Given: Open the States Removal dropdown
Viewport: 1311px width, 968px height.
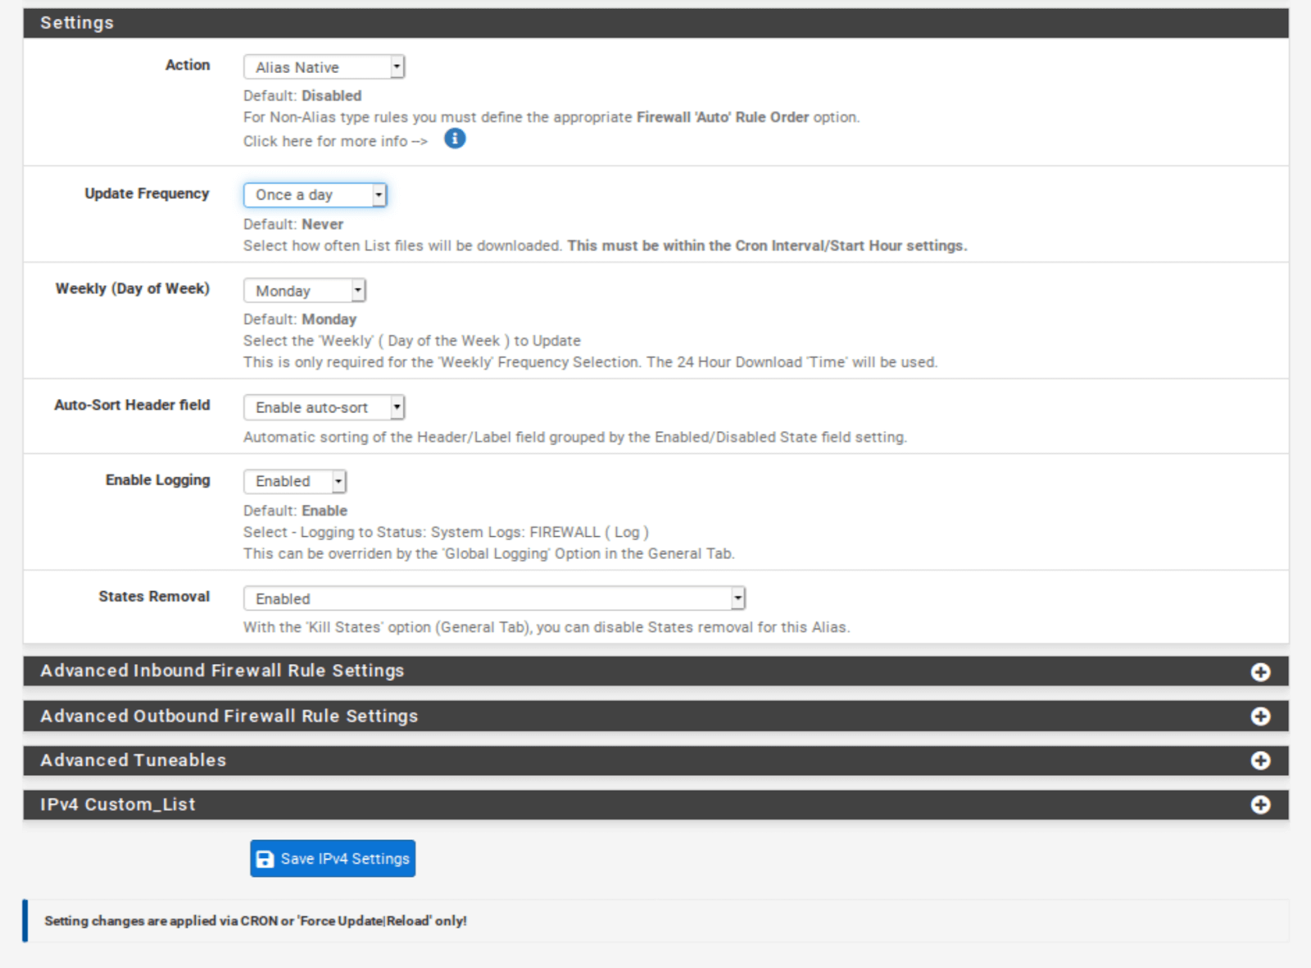Looking at the screenshot, I should pyautogui.click(x=494, y=598).
